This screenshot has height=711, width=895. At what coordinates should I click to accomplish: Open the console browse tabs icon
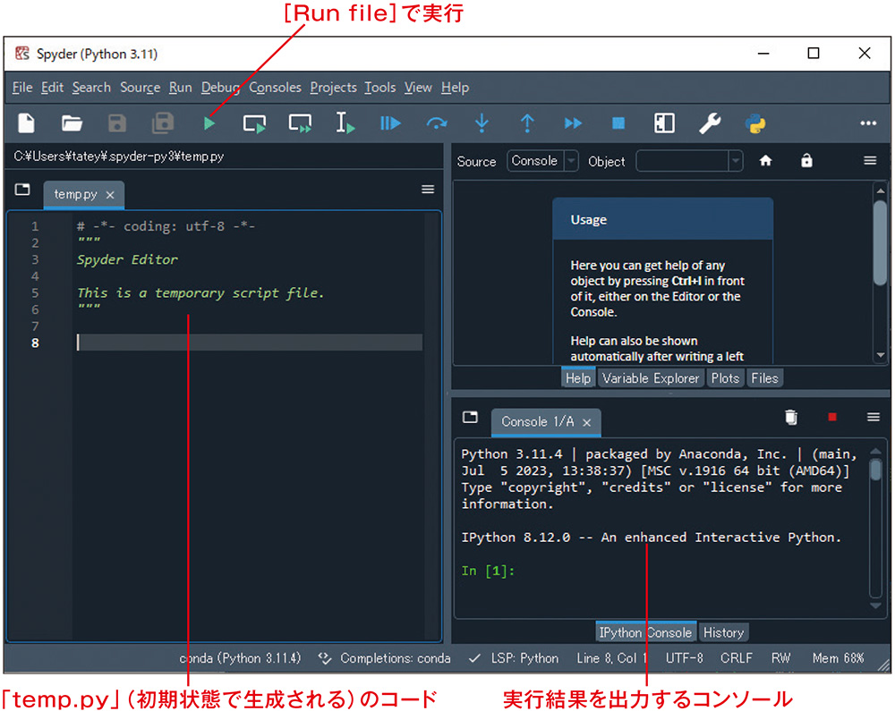[470, 418]
